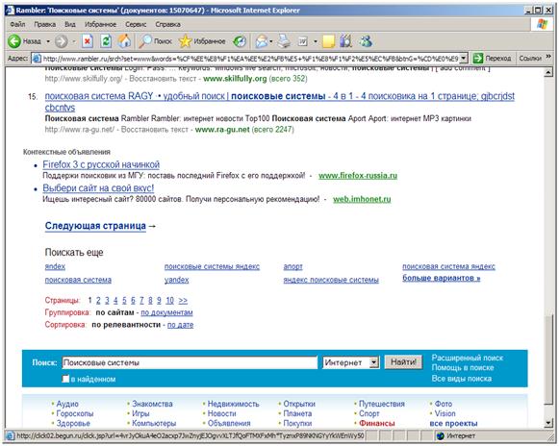Click the Ссылки links toolbar label
The height and width of the screenshot is (446, 559).
pos(530,58)
